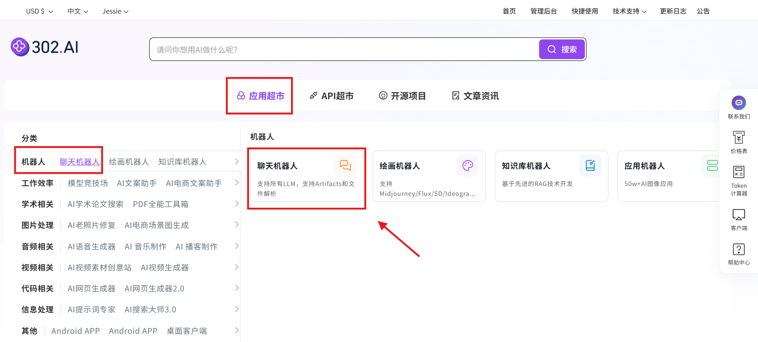The image size is (758, 342).
Task: Switch to the API超市 tab
Action: coord(332,96)
